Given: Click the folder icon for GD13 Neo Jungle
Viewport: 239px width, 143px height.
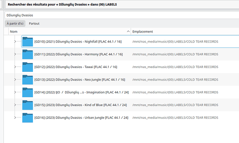Looking at the screenshot, I should [x=27, y=79].
